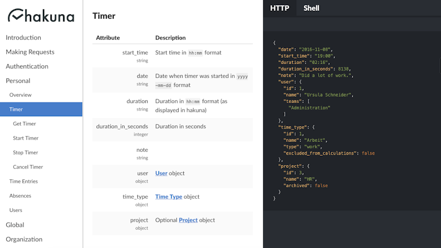Image resolution: width=441 pixels, height=248 pixels.
Task: Navigate to Cancel Timer
Action: 28,167
